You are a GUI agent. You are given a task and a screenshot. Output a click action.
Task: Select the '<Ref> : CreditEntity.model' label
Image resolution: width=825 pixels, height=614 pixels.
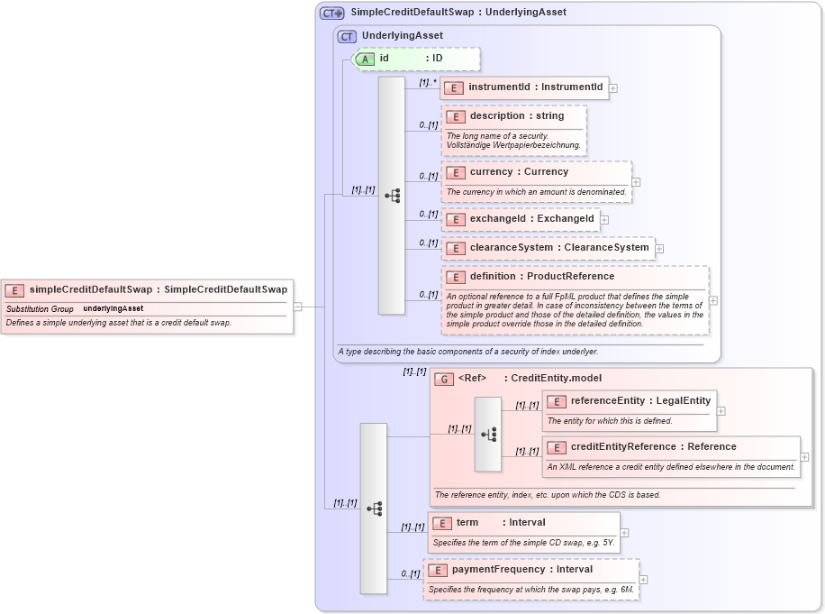pos(530,378)
